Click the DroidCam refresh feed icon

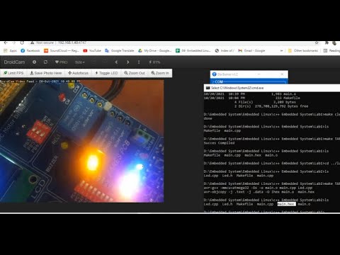click(45, 62)
